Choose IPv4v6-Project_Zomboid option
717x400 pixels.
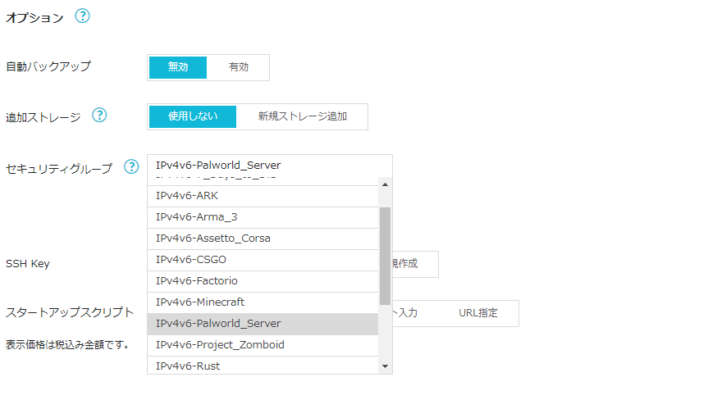tap(263, 345)
